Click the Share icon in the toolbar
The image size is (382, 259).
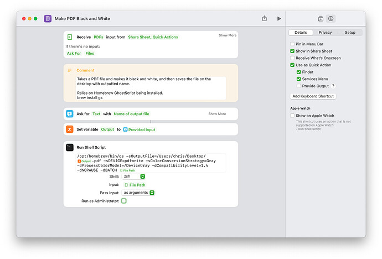265,18
